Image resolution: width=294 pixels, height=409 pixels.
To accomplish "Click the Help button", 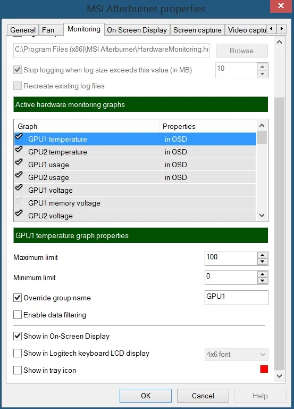I will [x=260, y=396].
